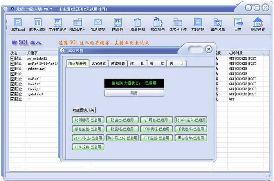Close the 高级设置 dialog
Image resolution: width=274 pixels, height=181 pixels.
click(209, 49)
